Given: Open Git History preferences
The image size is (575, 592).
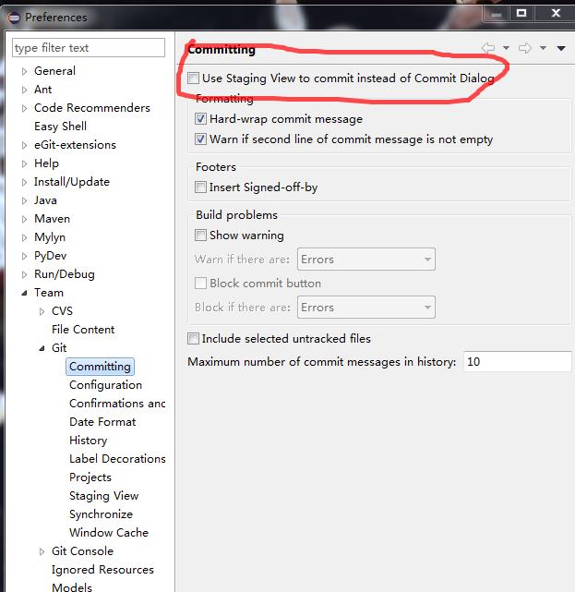Looking at the screenshot, I should point(89,441).
